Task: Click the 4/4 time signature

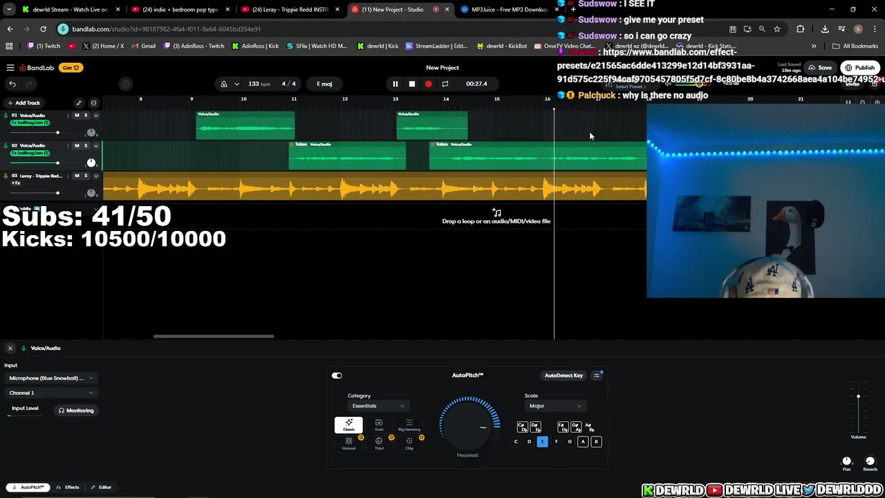Action: [x=289, y=84]
